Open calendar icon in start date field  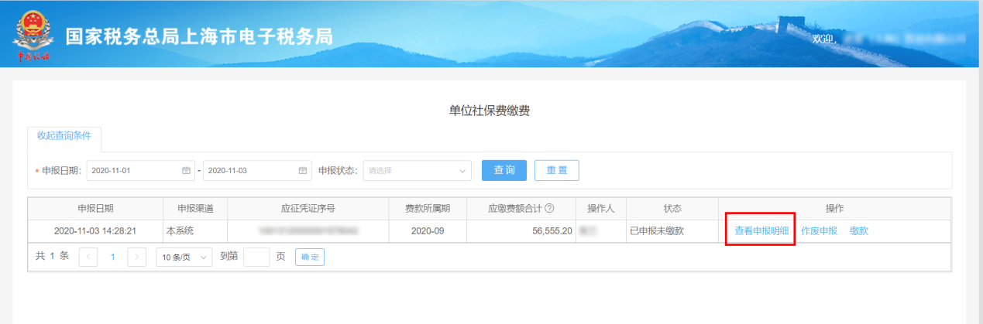click(186, 170)
